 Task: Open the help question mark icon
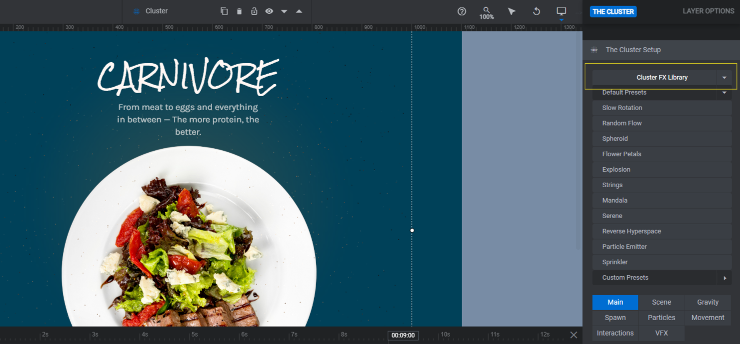tap(462, 11)
